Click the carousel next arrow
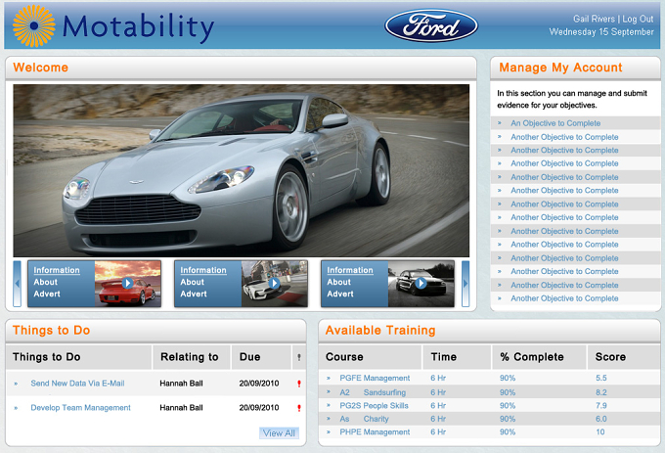The image size is (665, 453). pyautogui.click(x=465, y=284)
